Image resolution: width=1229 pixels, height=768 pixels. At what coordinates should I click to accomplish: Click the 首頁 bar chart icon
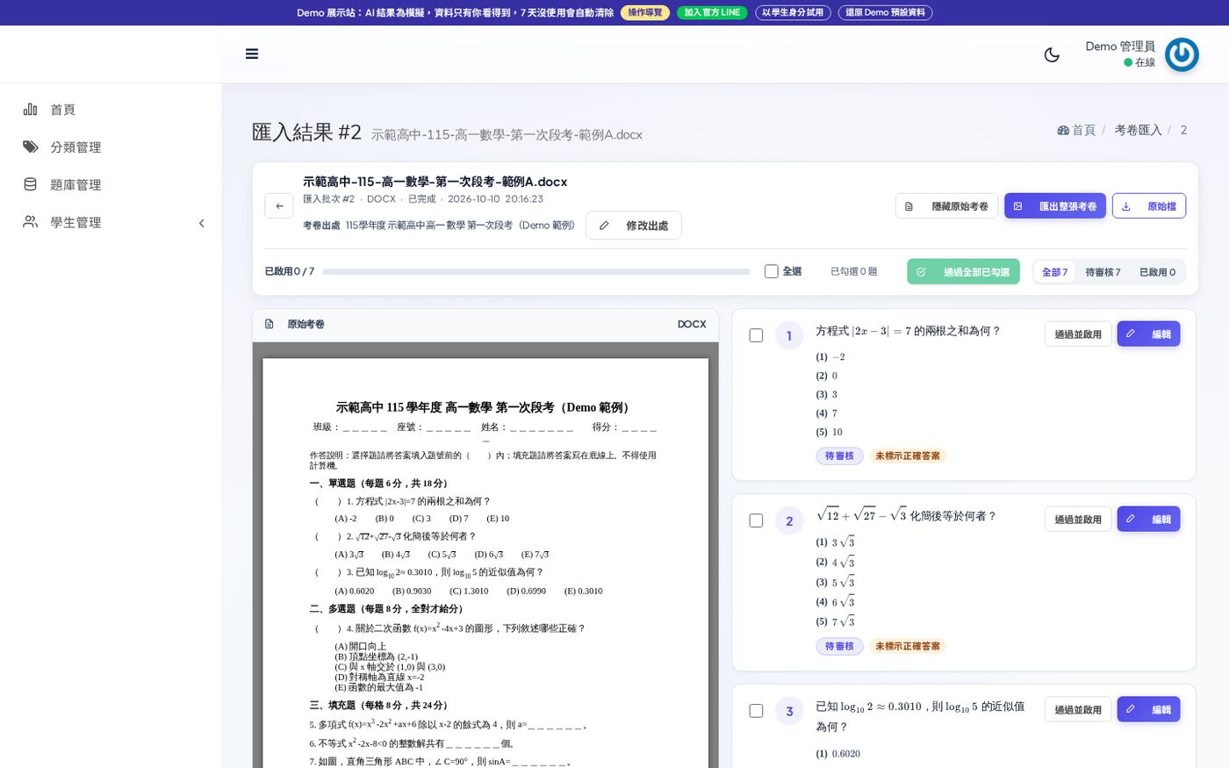click(31, 109)
